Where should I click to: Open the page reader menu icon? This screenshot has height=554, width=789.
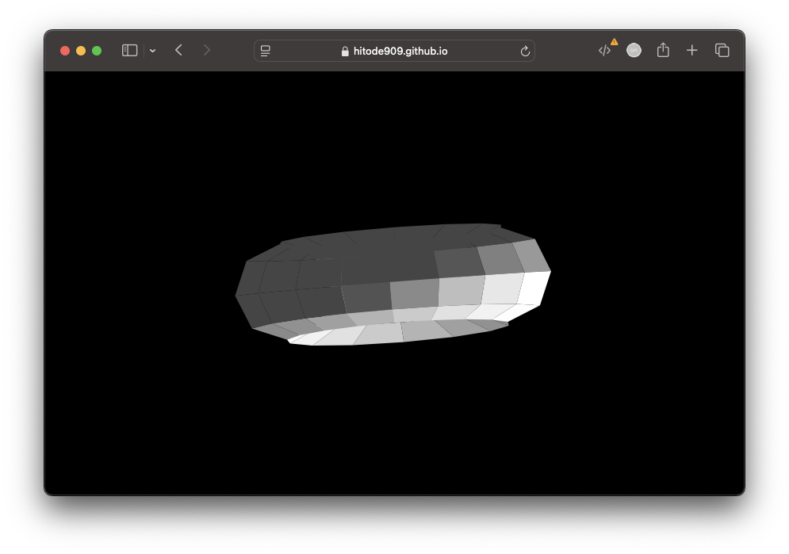coord(265,51)
